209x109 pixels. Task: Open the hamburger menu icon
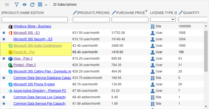(x=7, y=5)
